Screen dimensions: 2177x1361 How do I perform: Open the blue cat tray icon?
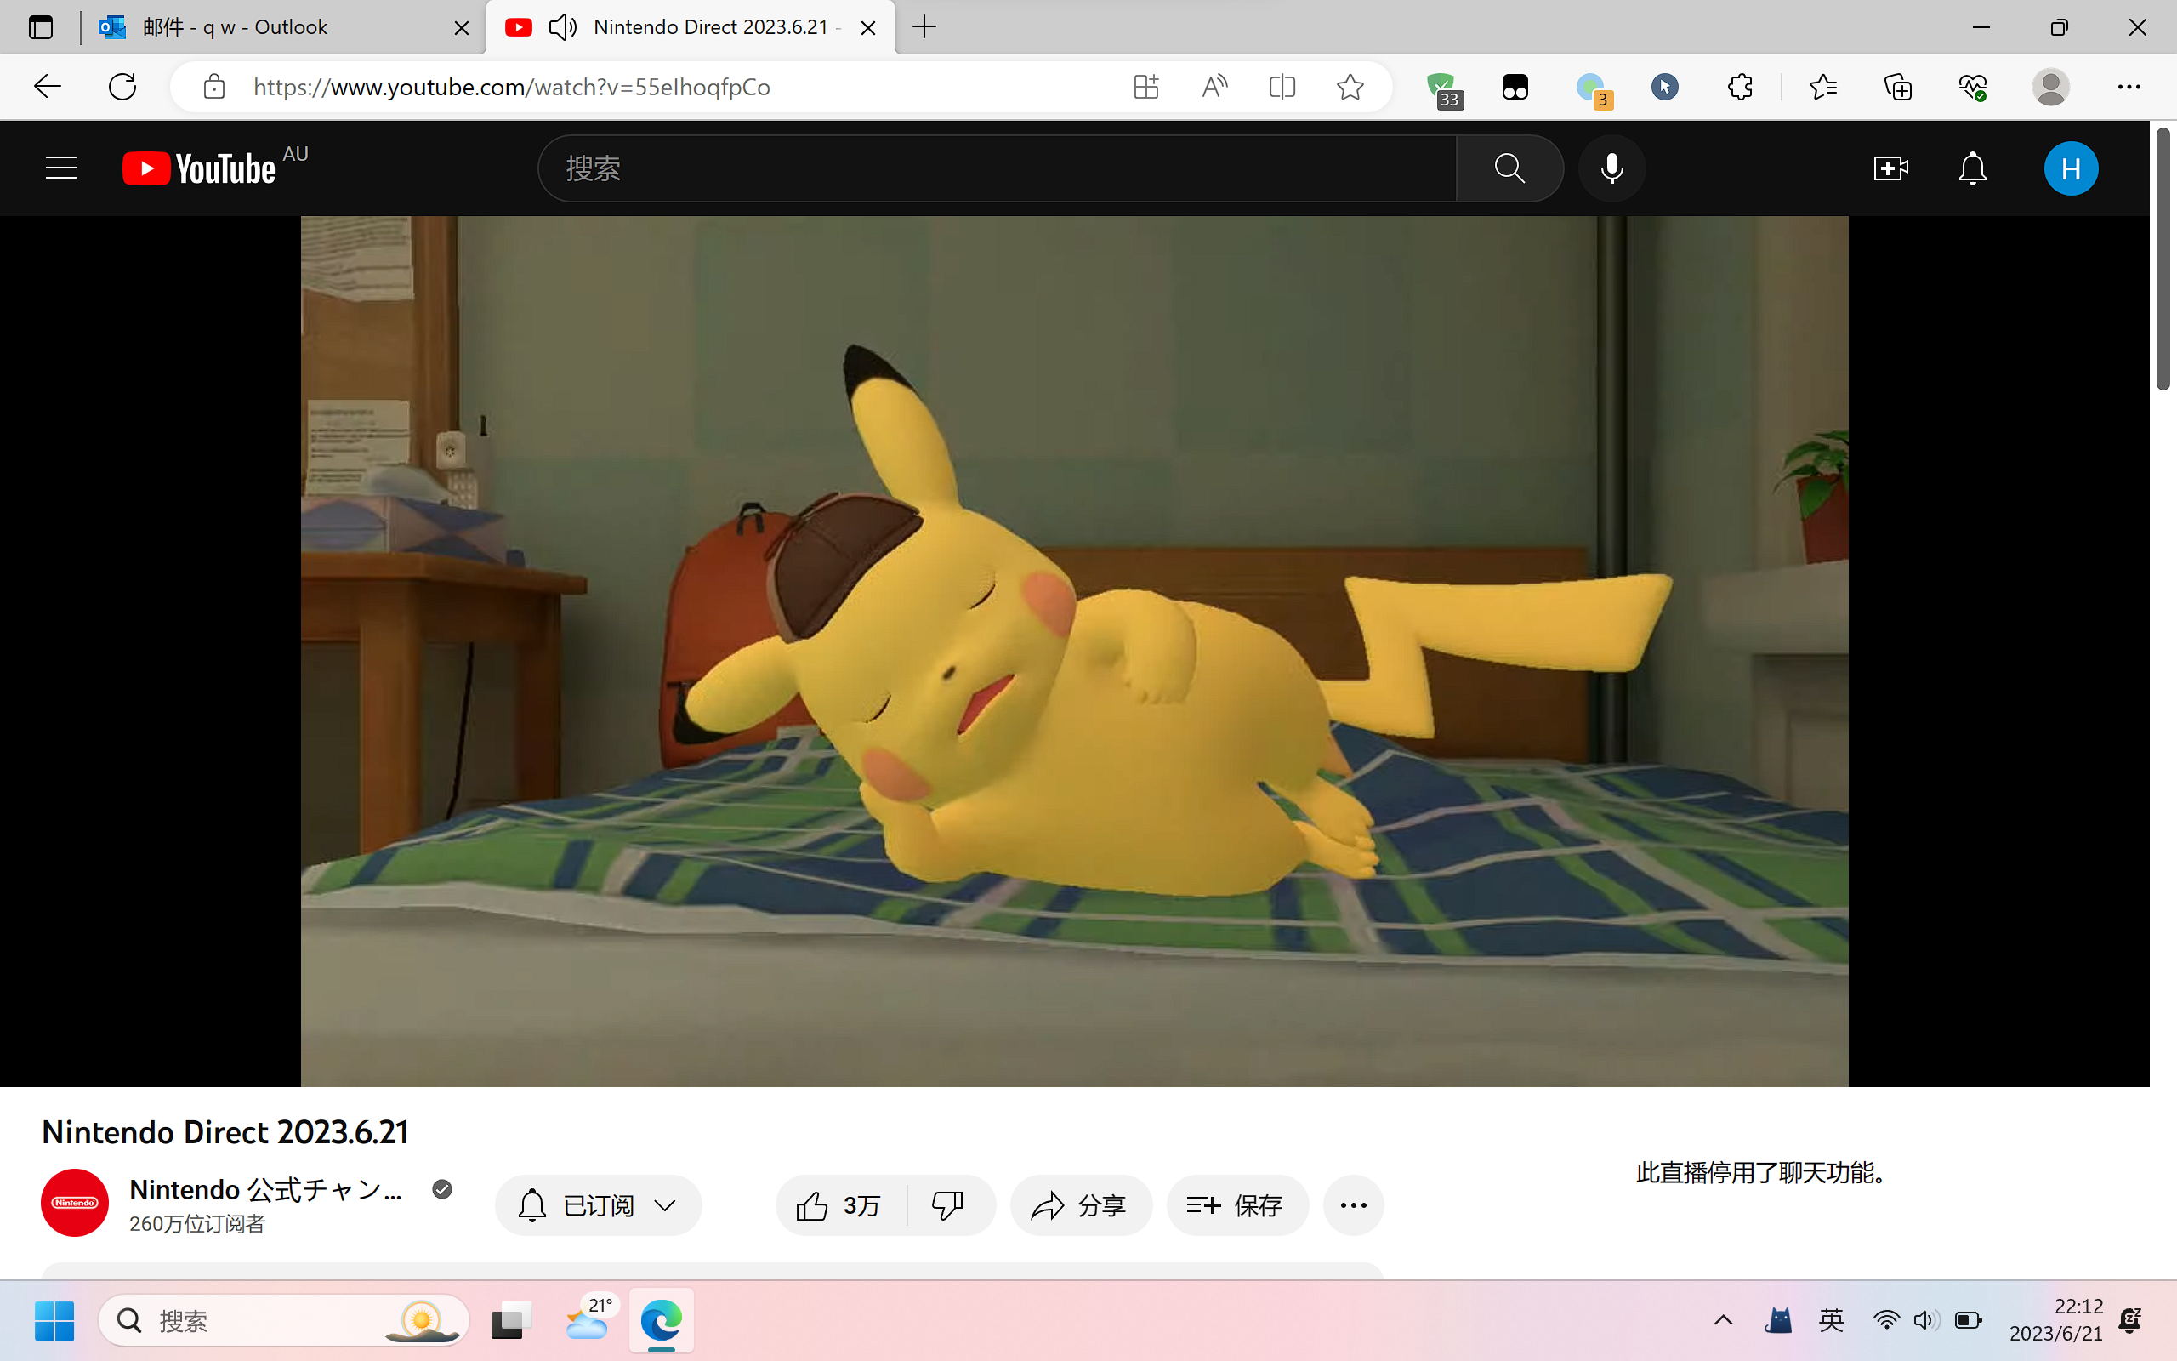click(1777, 1320)
